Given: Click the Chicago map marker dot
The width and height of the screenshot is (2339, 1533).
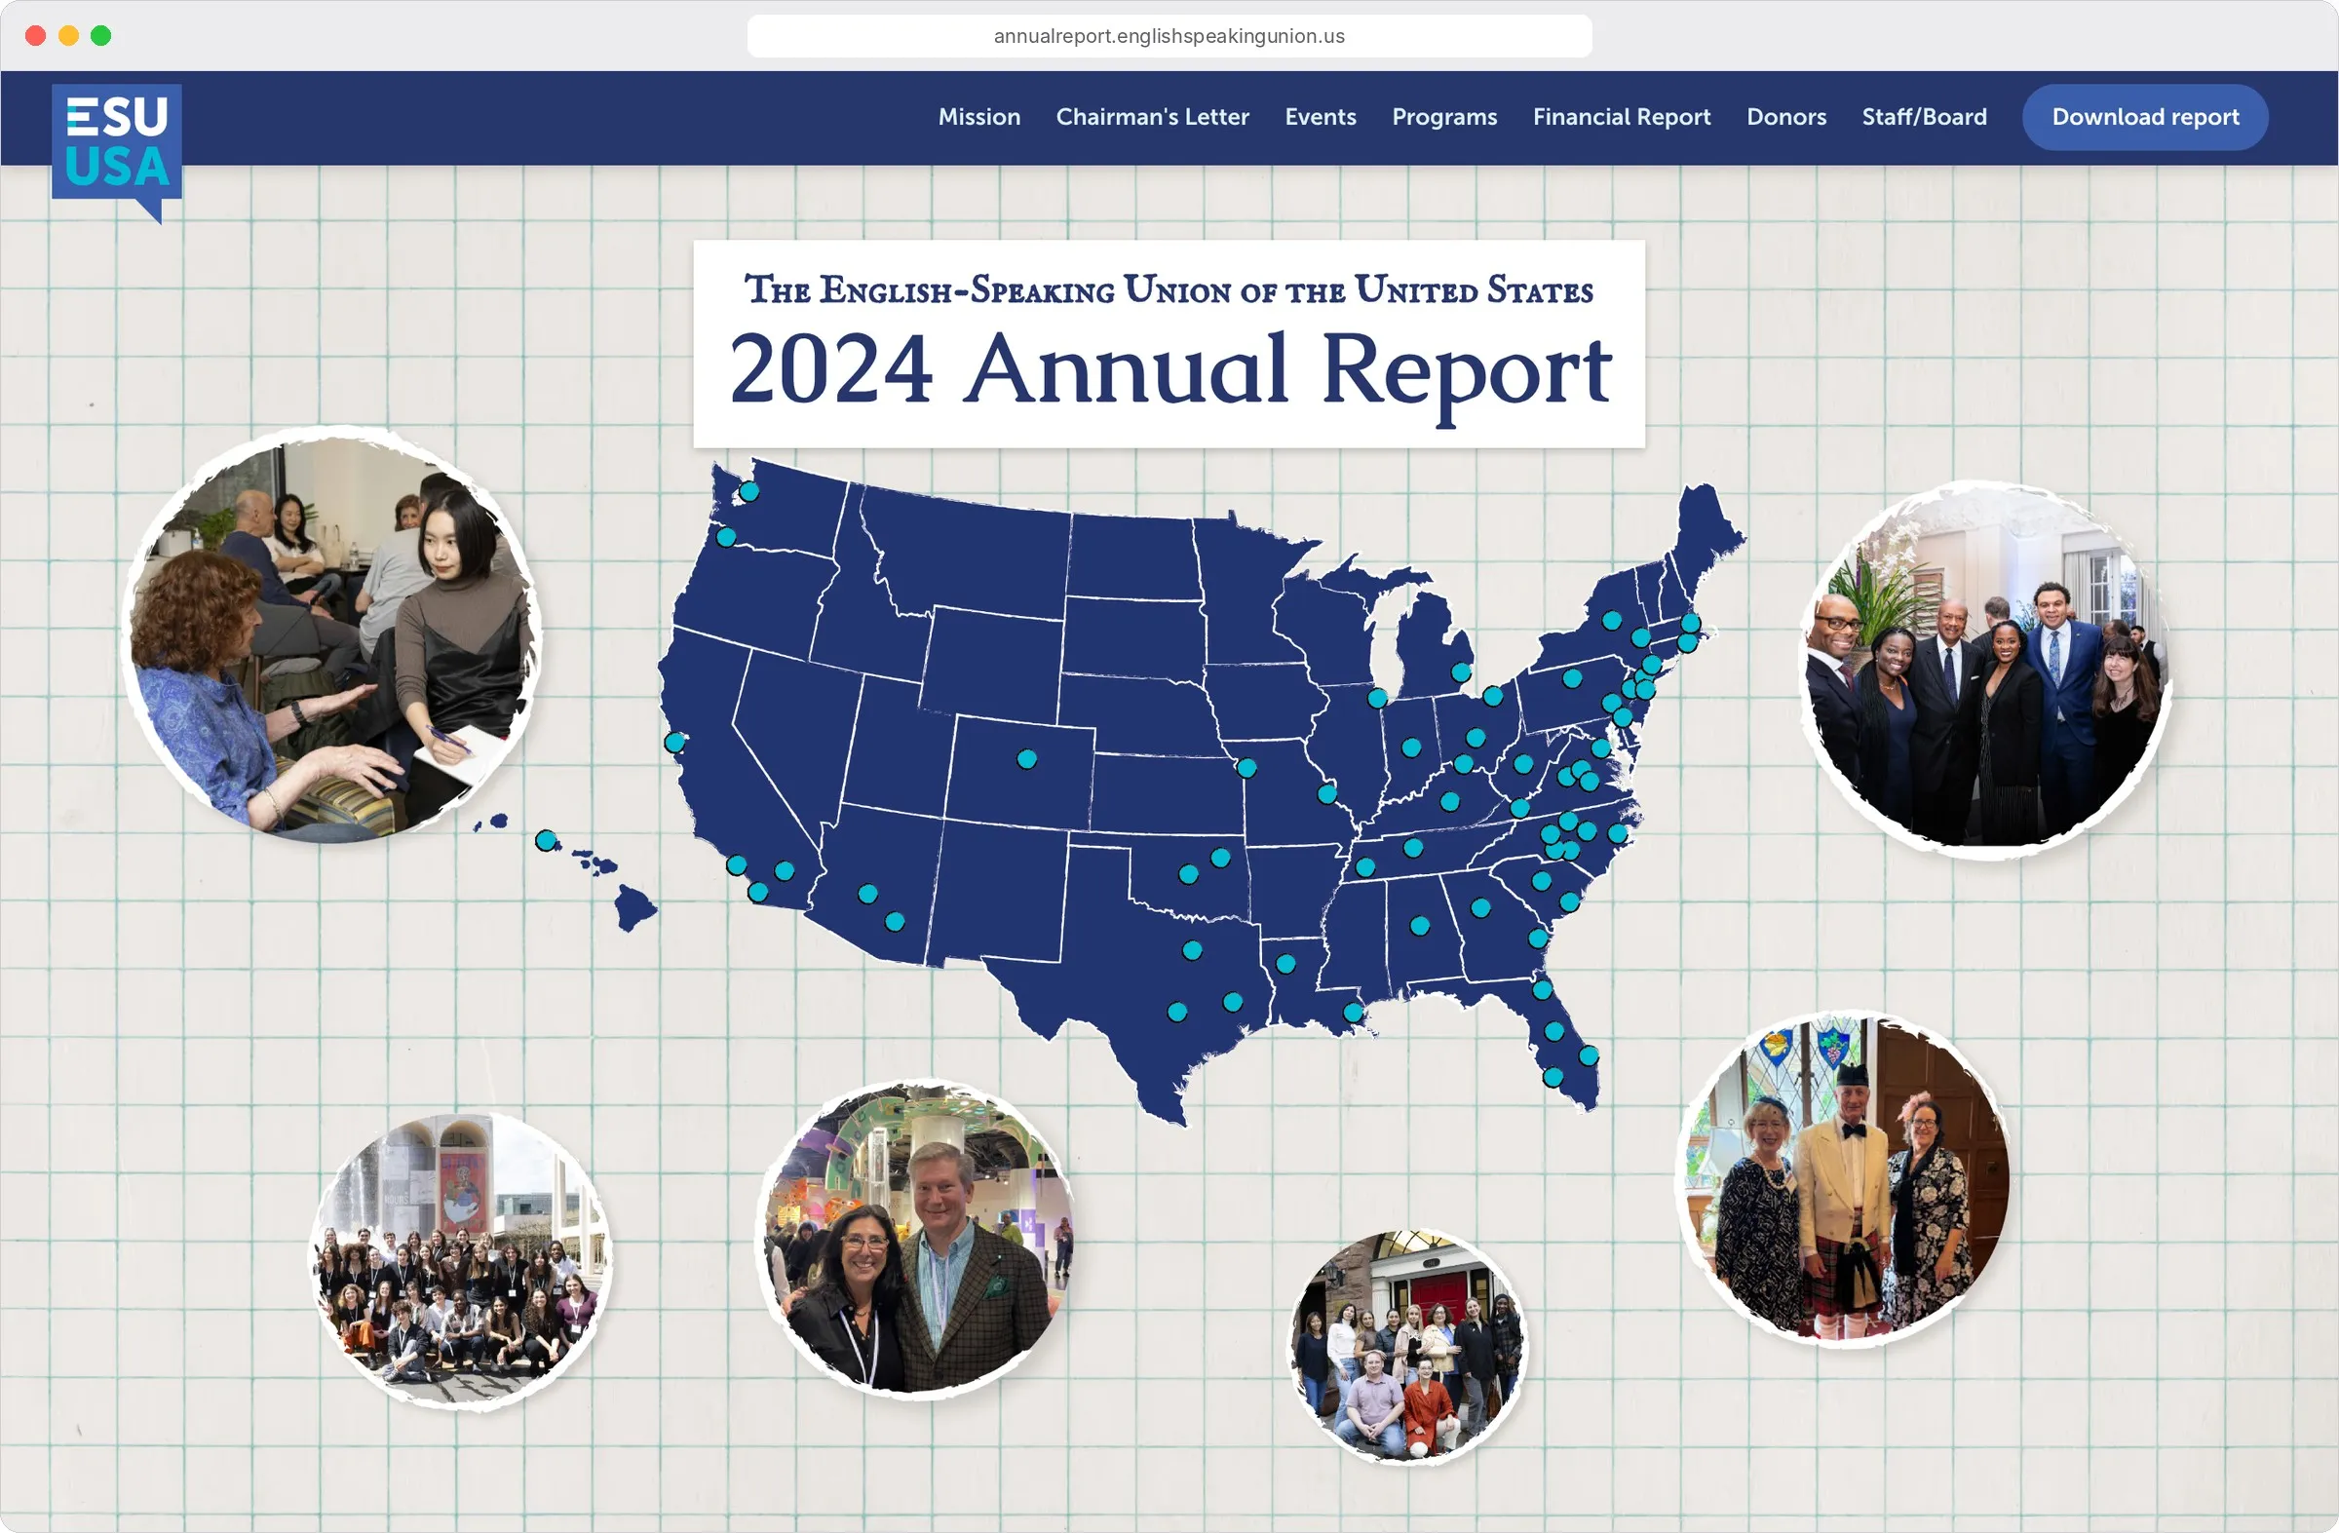Looking at the screenshot, I should [x=1377, y=698].
